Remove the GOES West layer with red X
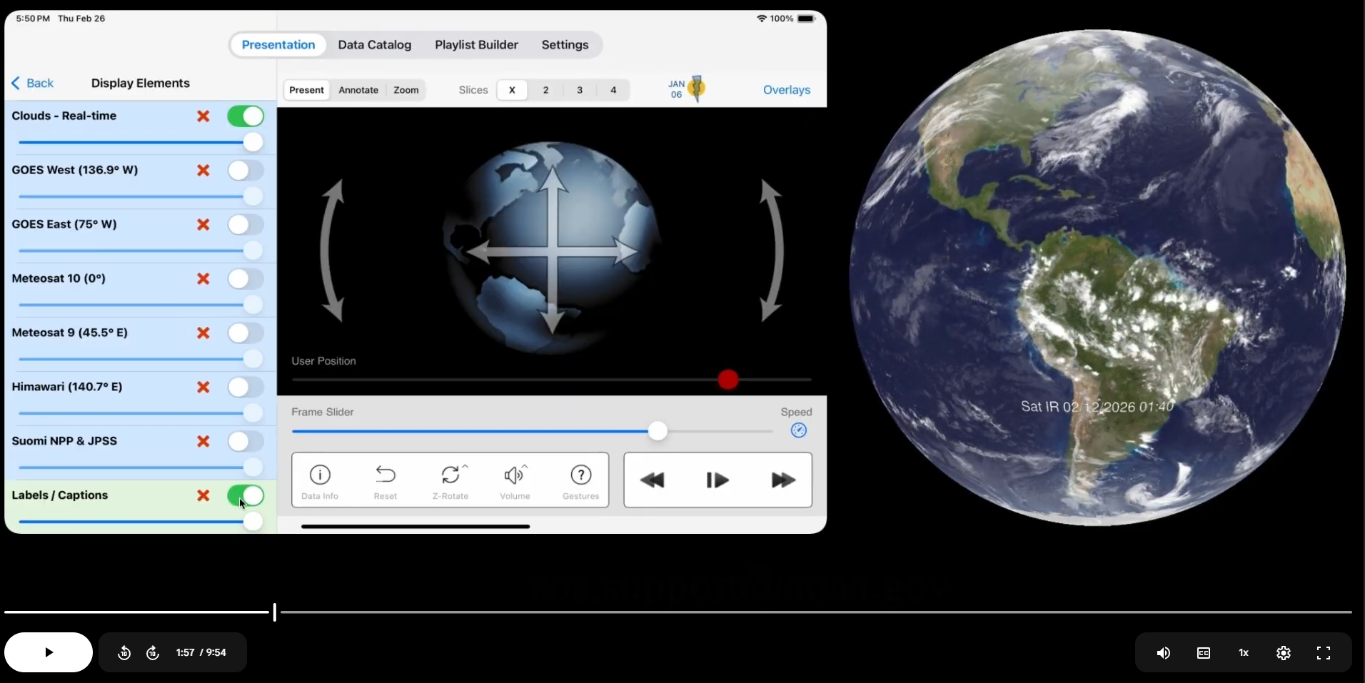 (x=203, y=171)
